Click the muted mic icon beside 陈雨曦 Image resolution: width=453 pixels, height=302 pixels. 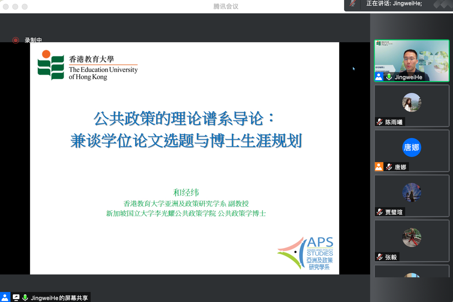tap(379, 122)
